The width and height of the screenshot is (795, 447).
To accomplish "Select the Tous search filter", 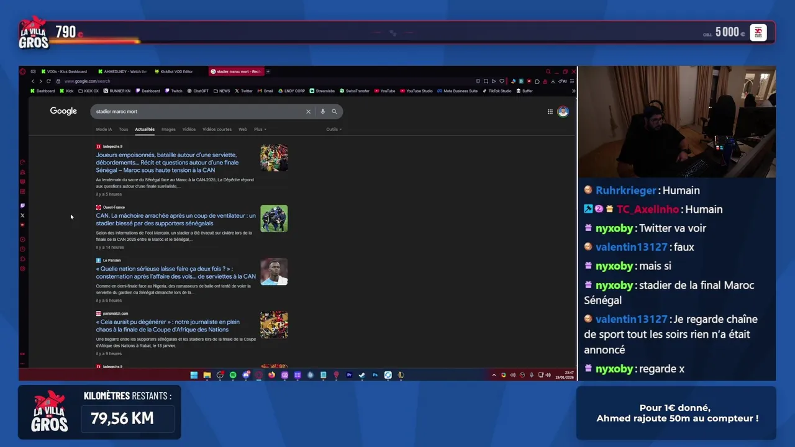I will [x=124, y=129].
